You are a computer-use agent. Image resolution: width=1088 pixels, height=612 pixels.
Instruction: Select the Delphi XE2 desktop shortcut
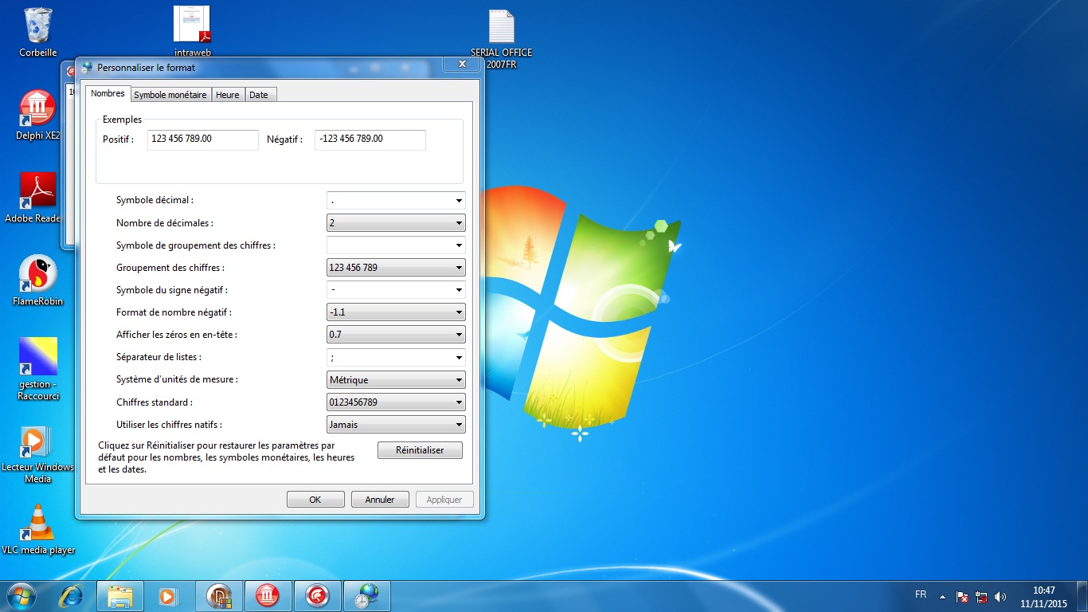coord(37,115)
